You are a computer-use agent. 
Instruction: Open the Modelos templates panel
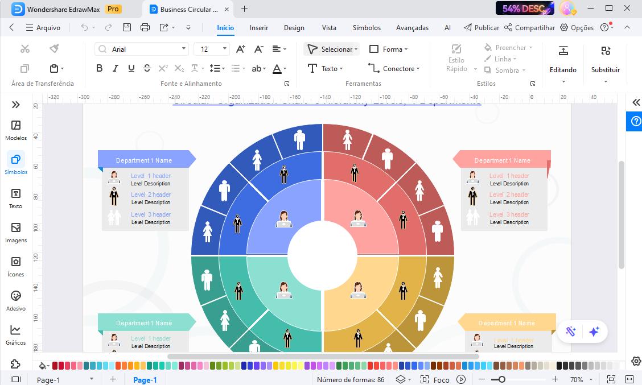pyautogui.click(x=16, y=129)
